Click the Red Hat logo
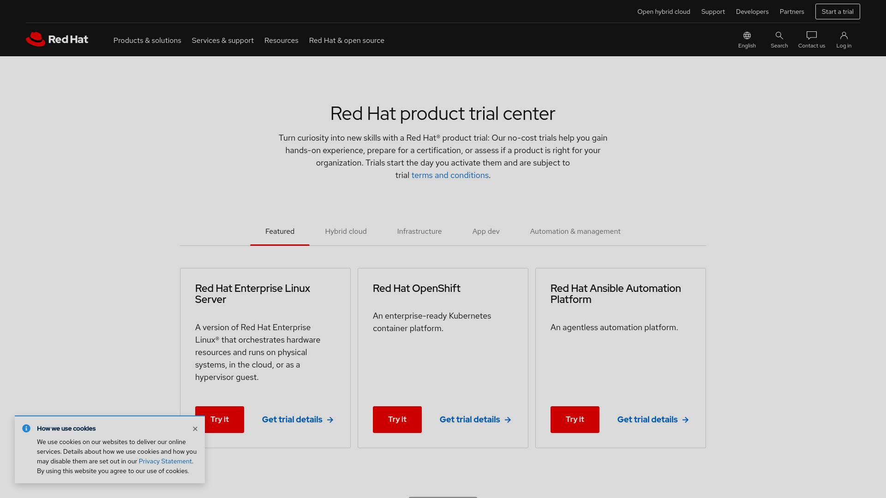 [x=57, y=39]
